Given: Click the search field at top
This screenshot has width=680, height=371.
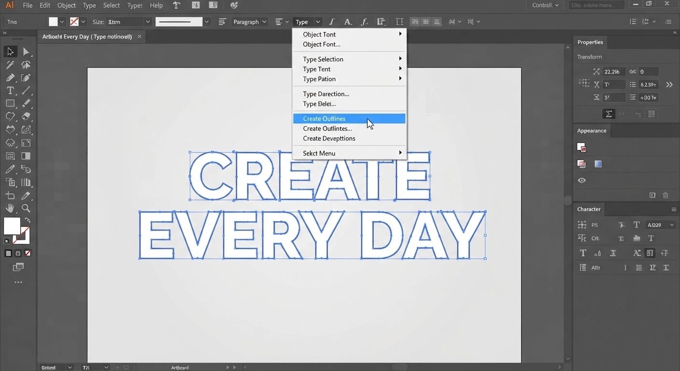Looking at the screenshot, I should (596, 5).
